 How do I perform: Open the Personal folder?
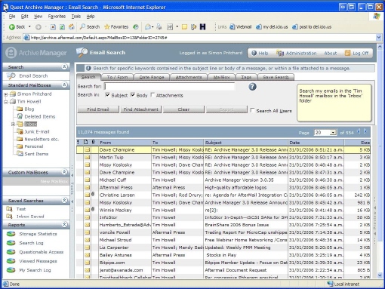(34, 146)
